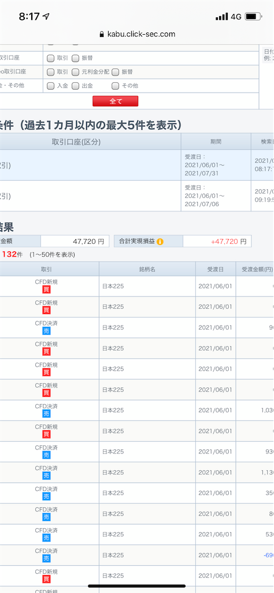Click the orange info icon beside 合計実現損益
The image size is (274, 593).
pos(160,241)
